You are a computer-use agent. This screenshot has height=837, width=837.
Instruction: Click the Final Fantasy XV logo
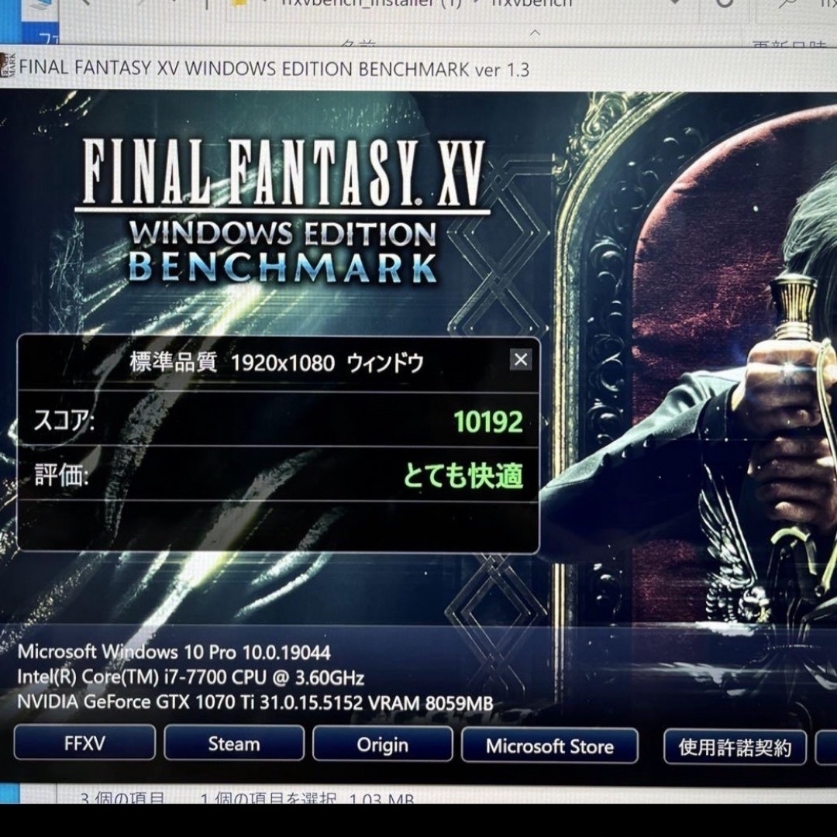[x=283, y=211]
